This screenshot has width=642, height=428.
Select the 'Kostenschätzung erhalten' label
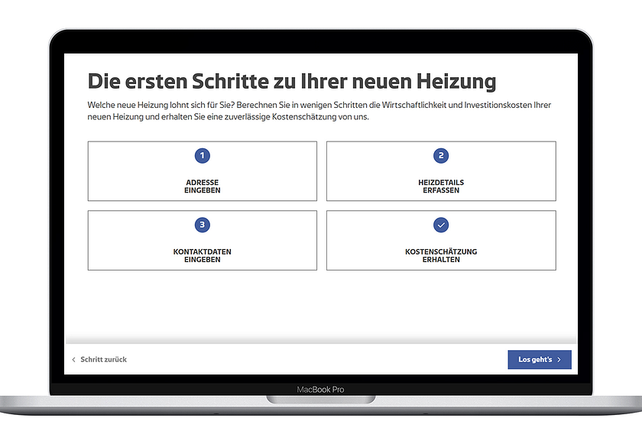click(x=441, y=255)
